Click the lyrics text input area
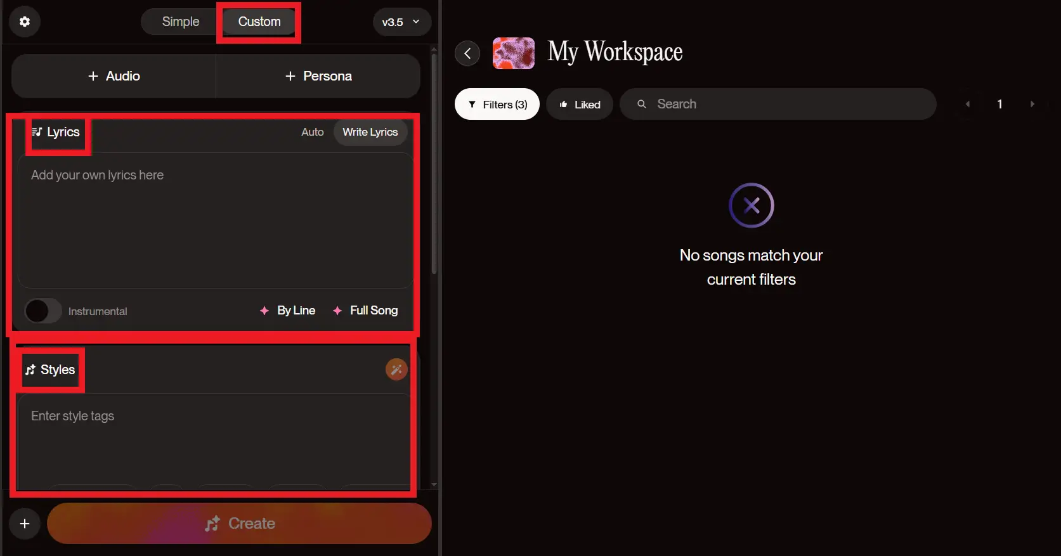Viewport: 1061px width, 556px height. click(x=215, y=221)
